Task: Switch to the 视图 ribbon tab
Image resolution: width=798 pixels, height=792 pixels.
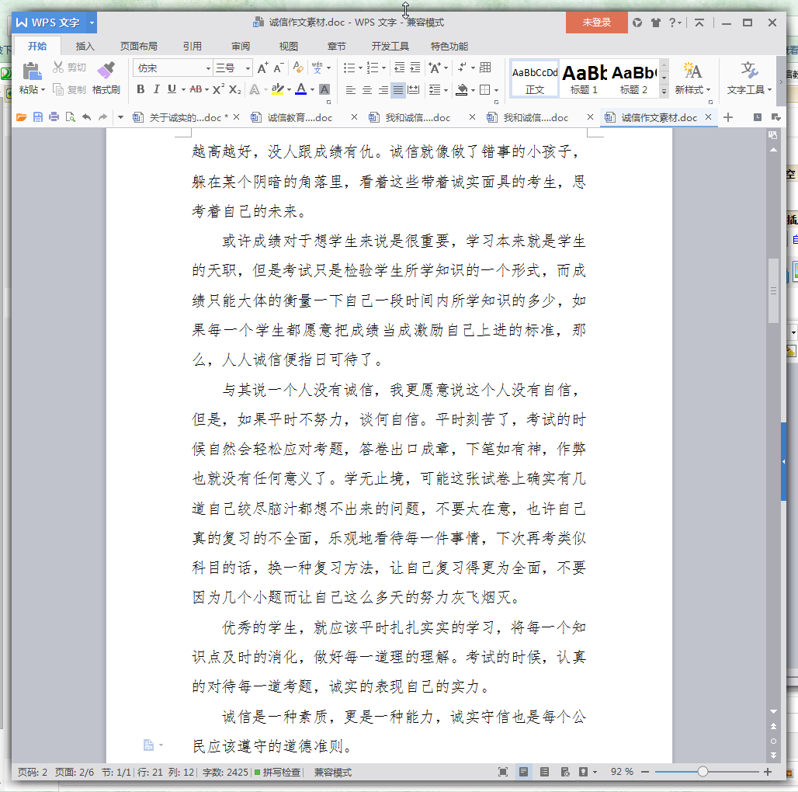Action: [x=288, y=47]
